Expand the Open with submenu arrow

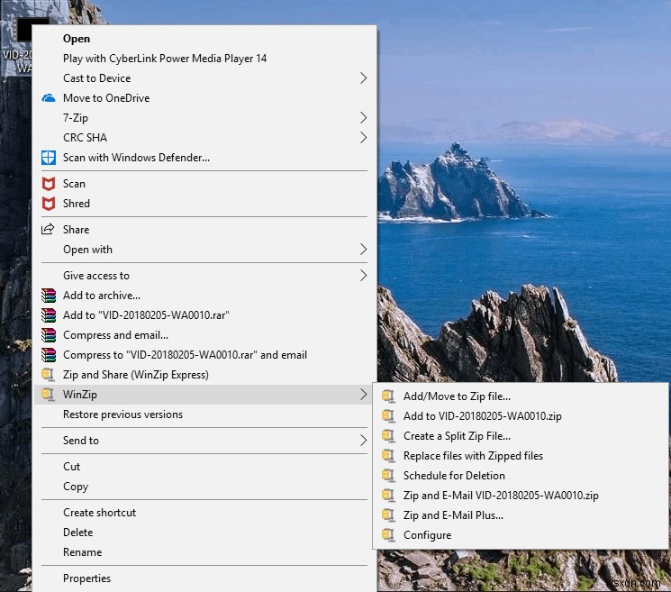[363, 249]
